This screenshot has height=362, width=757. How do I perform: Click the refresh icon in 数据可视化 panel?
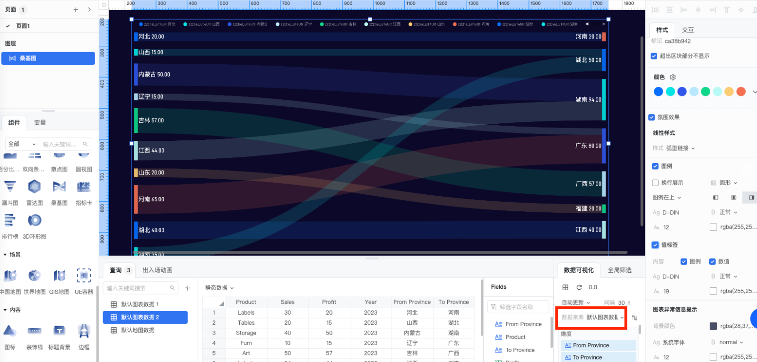point(579,287)
